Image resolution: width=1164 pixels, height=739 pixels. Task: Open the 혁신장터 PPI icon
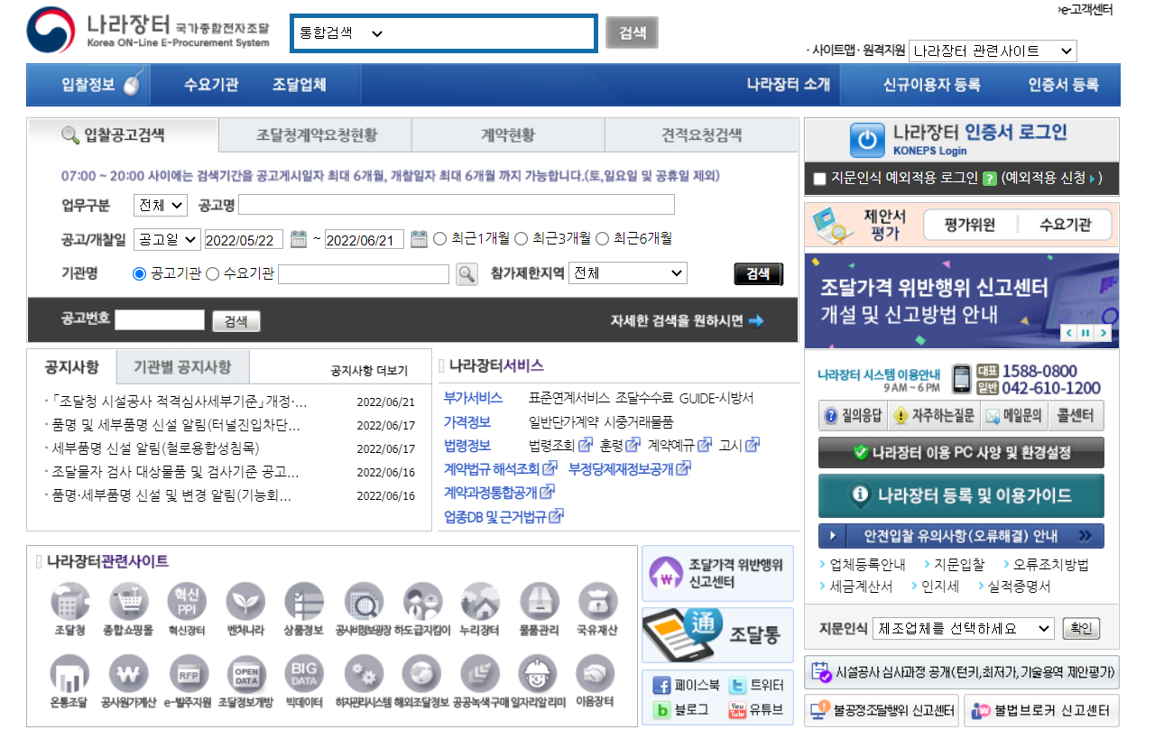[187, 601]
